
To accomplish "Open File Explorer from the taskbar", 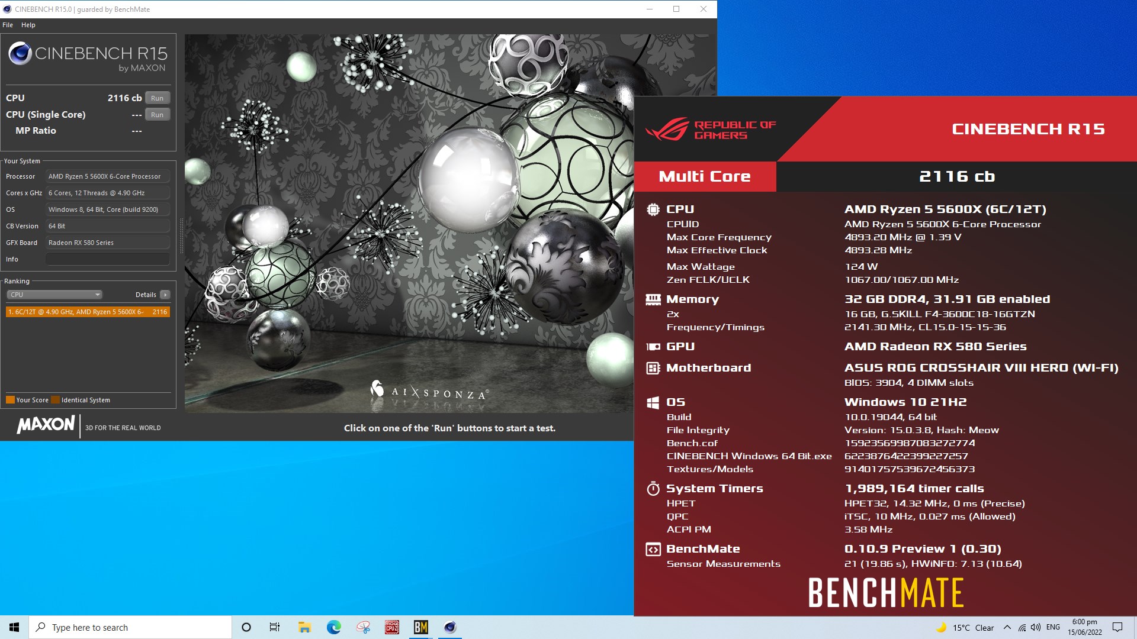I will coord(304,627).
